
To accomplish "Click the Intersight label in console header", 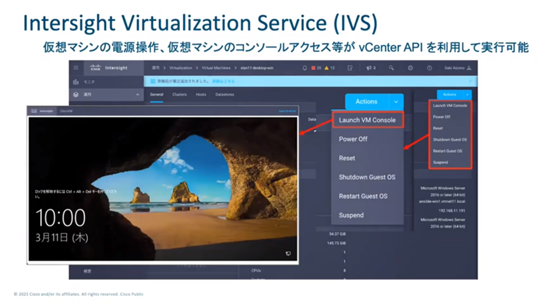I will click(x=46, y=111).
